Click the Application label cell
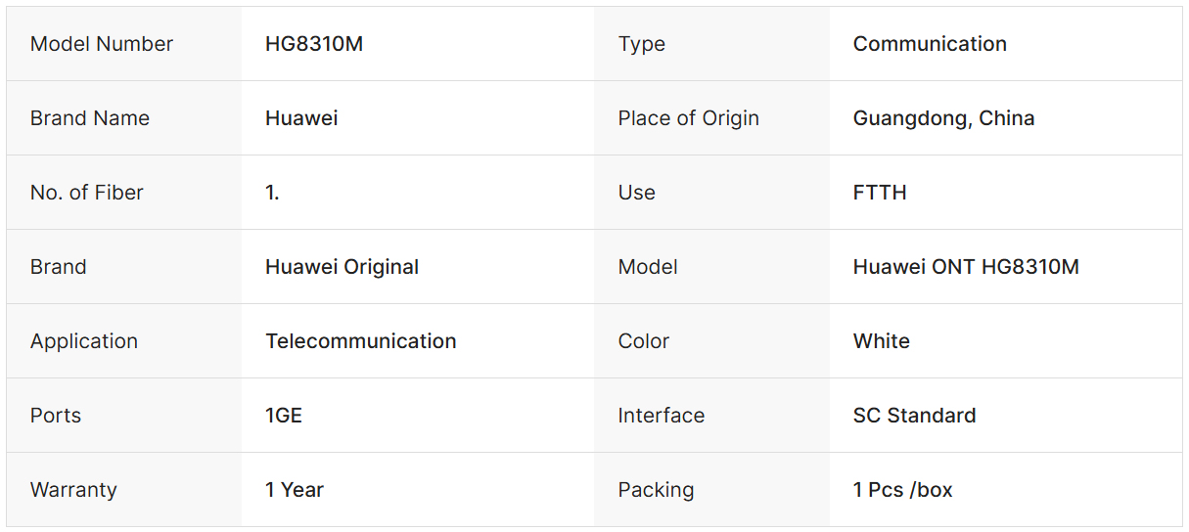The image size is (1189, 532). [84, 341]
